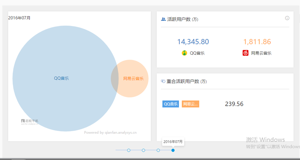The height and width of the screenshot is (160, 300).
Task: Select the third timeline point
Action: [x=158, y=150]
